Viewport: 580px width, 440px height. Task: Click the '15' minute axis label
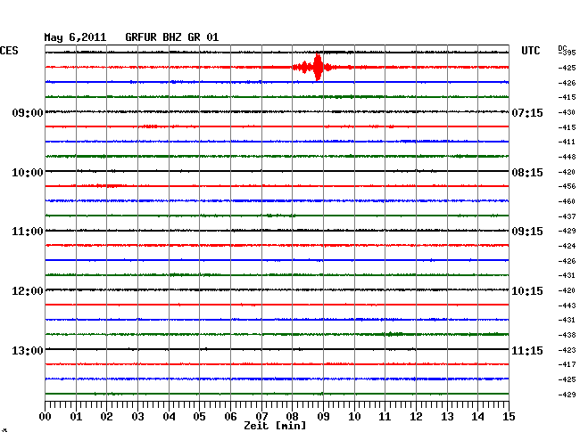pos(509,416)
